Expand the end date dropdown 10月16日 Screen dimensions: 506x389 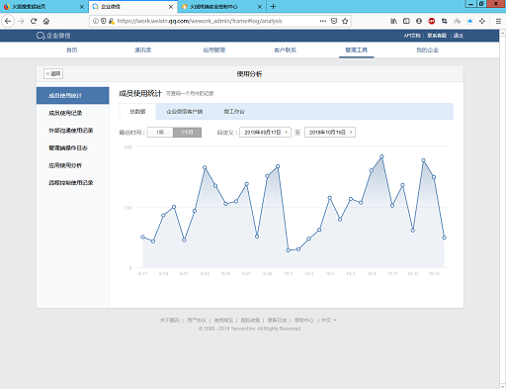coord(330,133)
